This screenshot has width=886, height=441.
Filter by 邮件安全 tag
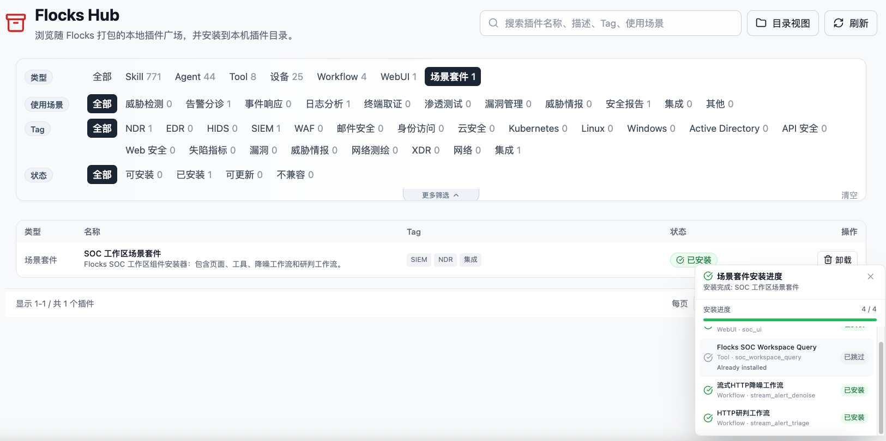click(x=360, y=128)
